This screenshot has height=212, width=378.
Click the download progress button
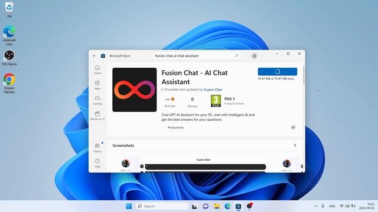(x=277, y=72)
